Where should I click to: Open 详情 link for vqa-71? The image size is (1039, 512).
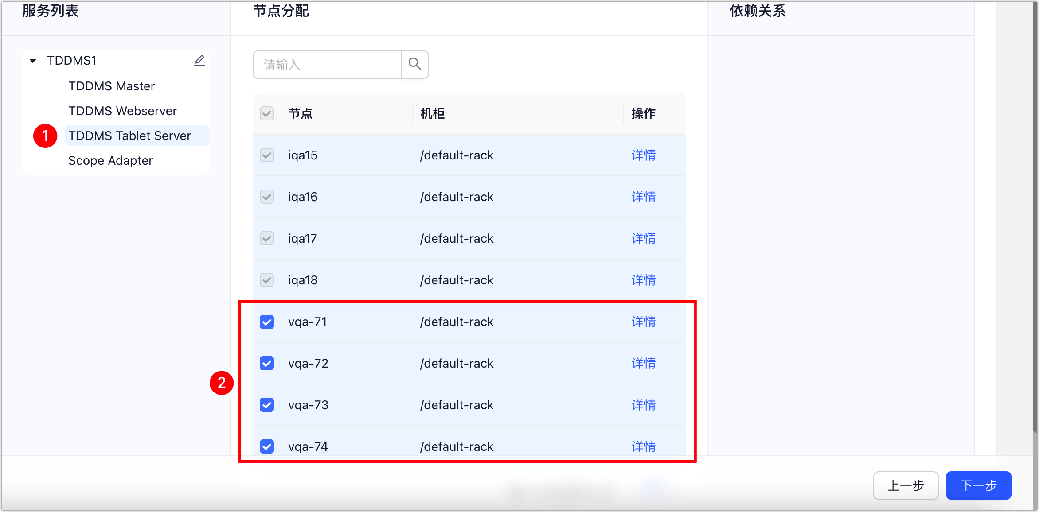coord(644,322)
